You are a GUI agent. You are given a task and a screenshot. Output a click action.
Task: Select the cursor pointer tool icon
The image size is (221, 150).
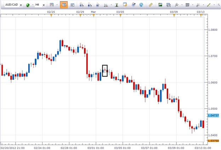click(x=98, y=5)
